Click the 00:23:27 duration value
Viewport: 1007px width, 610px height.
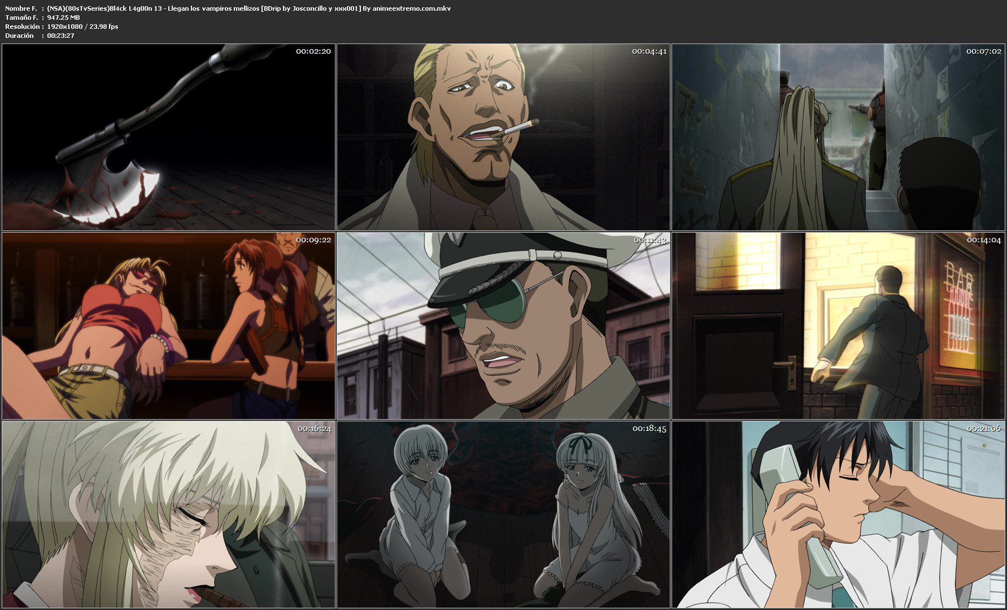coord(60,36)
